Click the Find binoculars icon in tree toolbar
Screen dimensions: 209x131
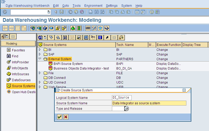(65, 38)
